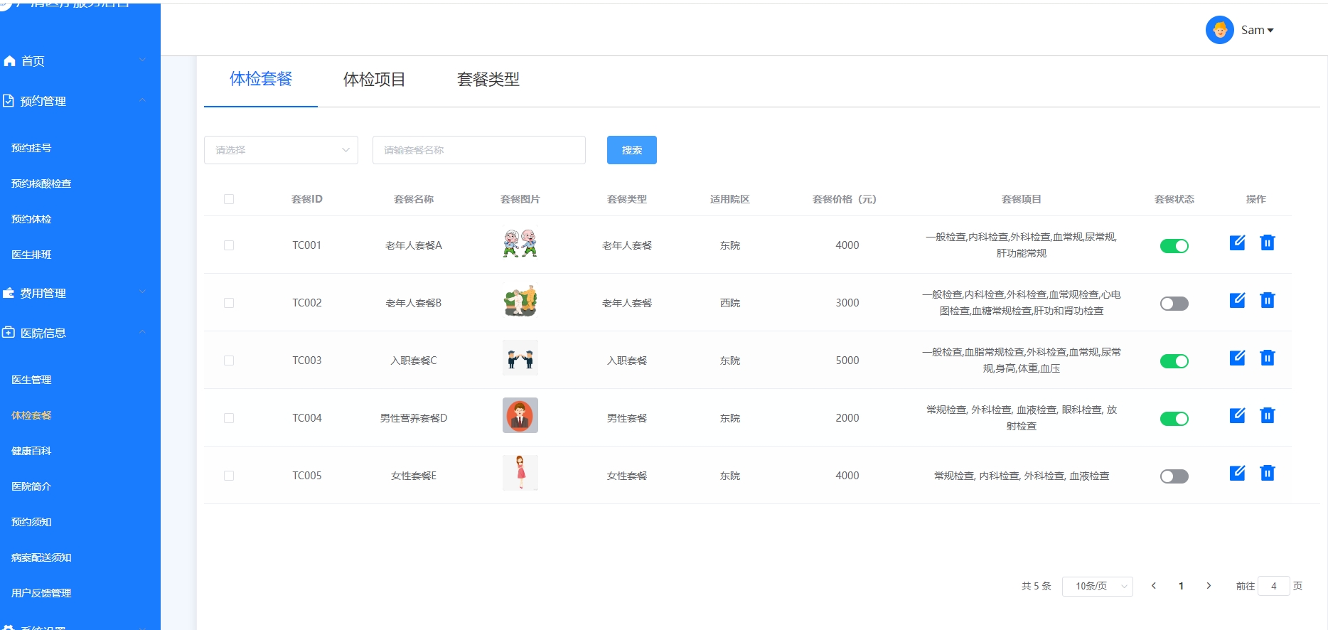Edit package TC003 with pencil icon
Screen dimensions: 1328x630
coord(1237,358)
